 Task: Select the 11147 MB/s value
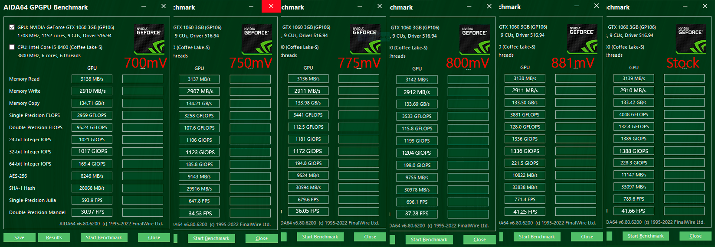pos(633,175)
